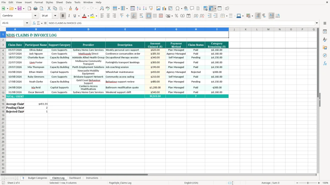Format the cells as percent

177,16
